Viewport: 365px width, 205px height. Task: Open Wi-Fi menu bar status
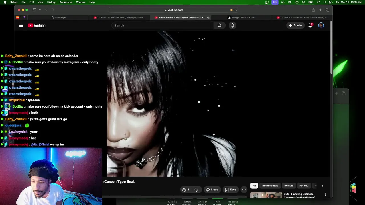(x=318, y=2)
